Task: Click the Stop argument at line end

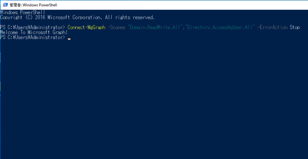Action: pyautogui.click(x=295, y=27)
